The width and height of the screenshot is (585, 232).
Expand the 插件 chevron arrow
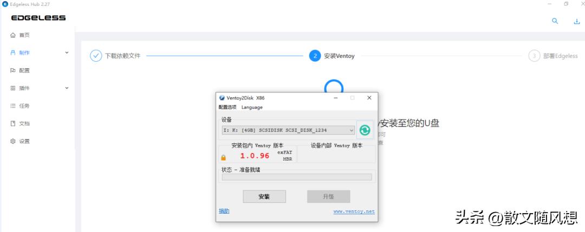click(67, 88)
